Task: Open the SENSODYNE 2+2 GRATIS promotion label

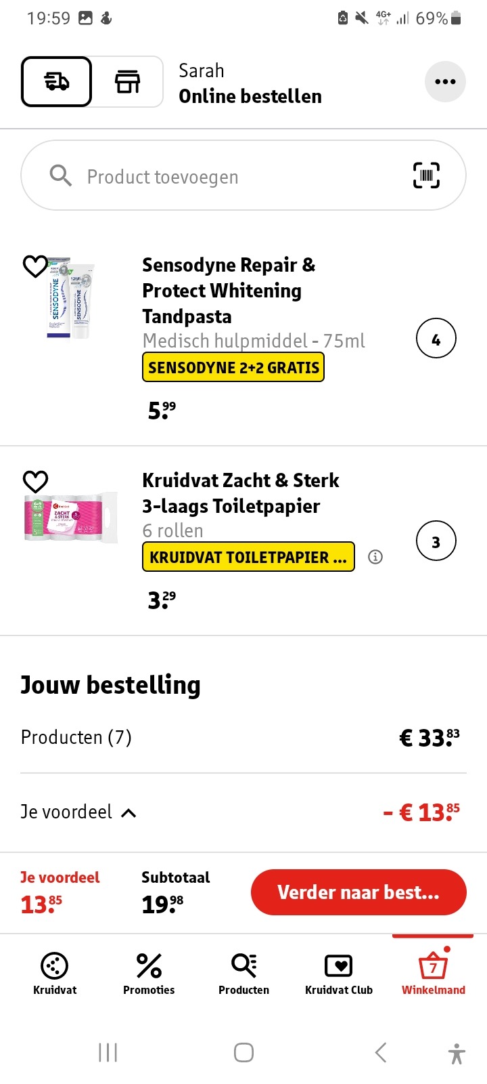Action: (233, 367)
